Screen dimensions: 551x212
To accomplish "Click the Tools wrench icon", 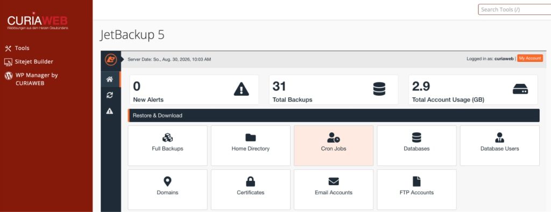I will (9, 48).
